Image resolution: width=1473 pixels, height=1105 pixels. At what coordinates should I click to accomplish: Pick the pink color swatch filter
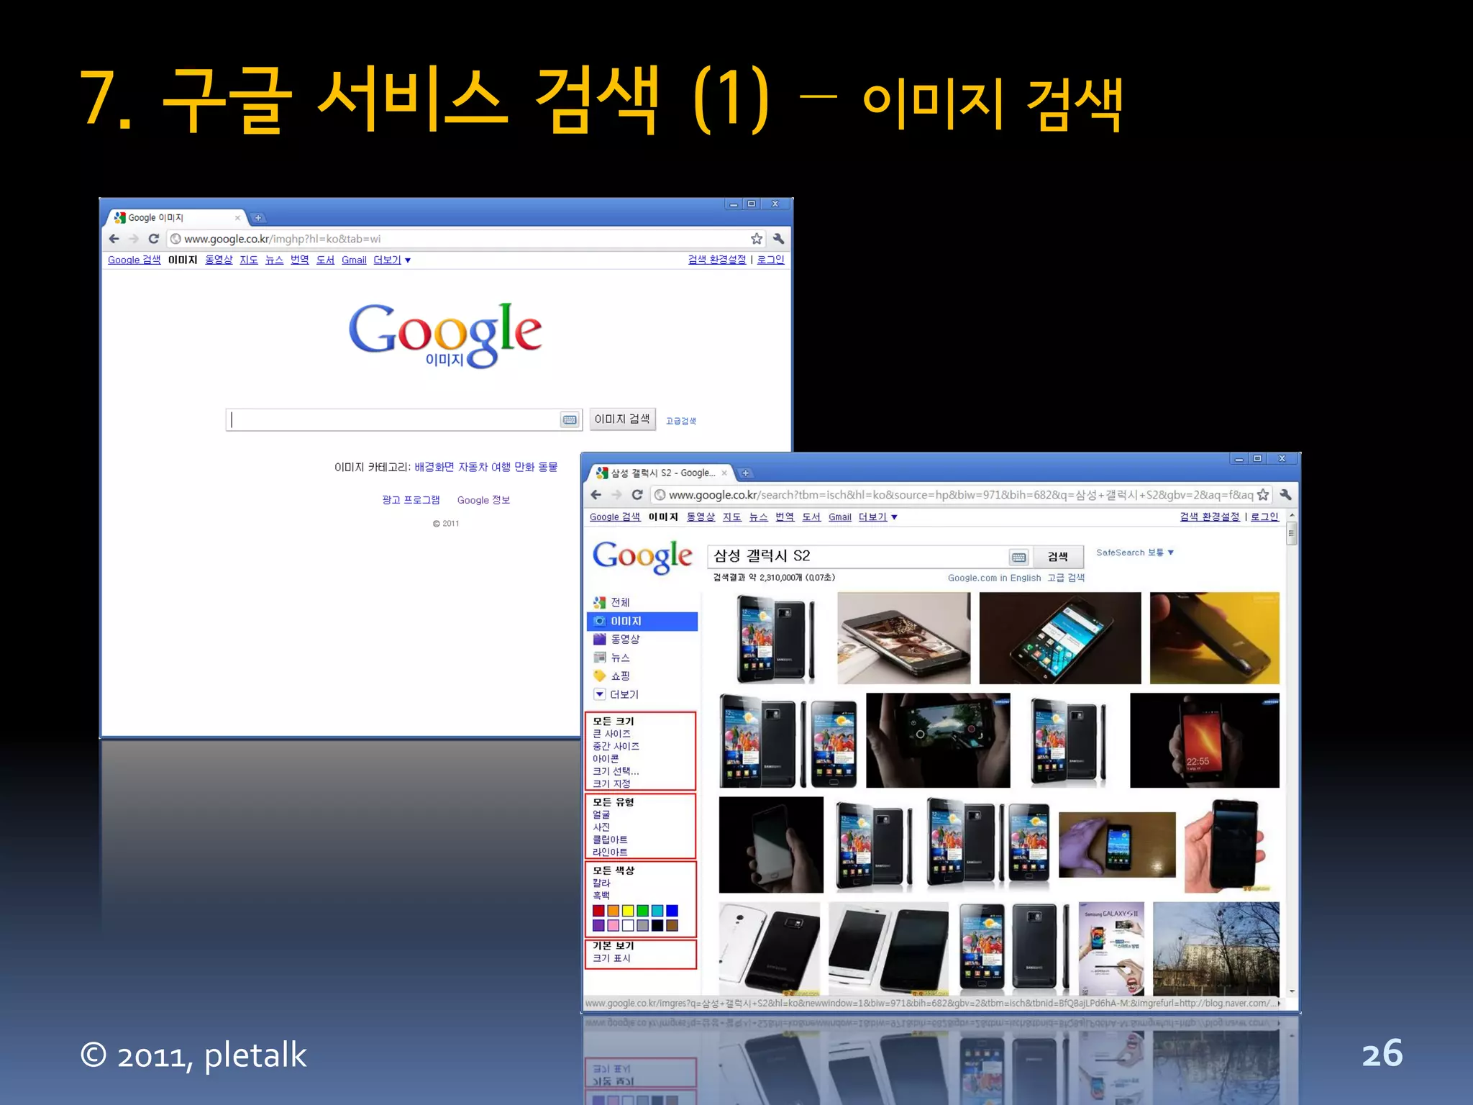click(x=613, y=926)
